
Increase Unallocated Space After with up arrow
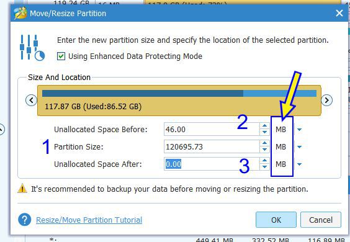[x=265, y=161]
